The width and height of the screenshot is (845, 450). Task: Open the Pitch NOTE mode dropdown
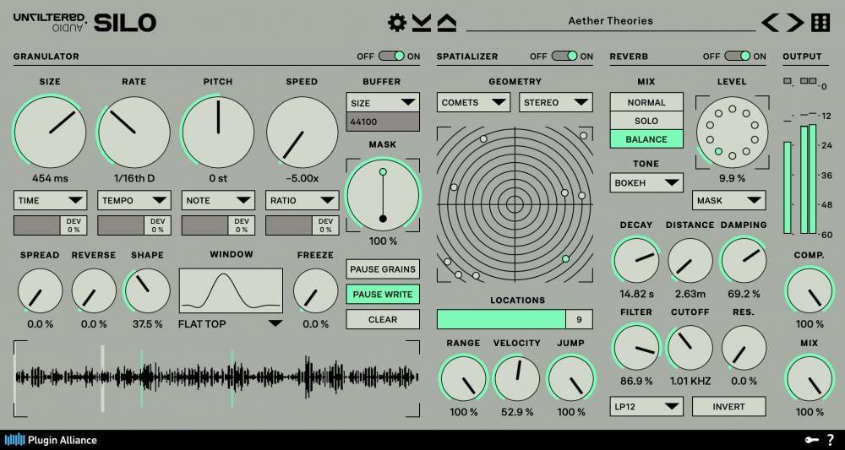click(218, 200)
